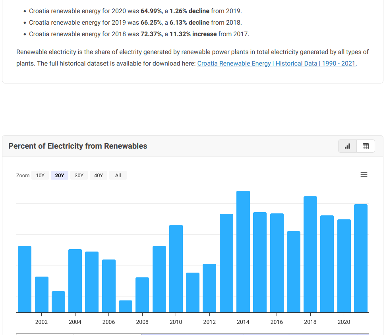This screenshot has width=387, height=335.
Task: Click the 2012 bar in chart
Action: tap(209, 288)
